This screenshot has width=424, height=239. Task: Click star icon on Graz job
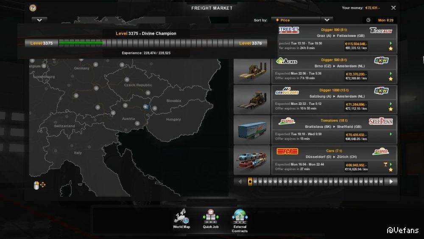[x=391, y=48]
